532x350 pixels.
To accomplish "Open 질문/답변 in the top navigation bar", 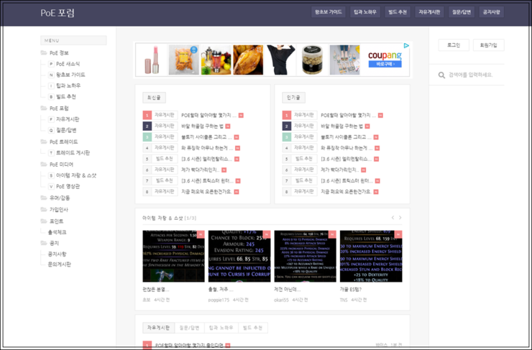I will 462,12.
